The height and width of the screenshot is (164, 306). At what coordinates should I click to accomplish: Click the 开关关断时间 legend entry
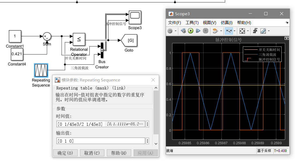pos(262,50)
